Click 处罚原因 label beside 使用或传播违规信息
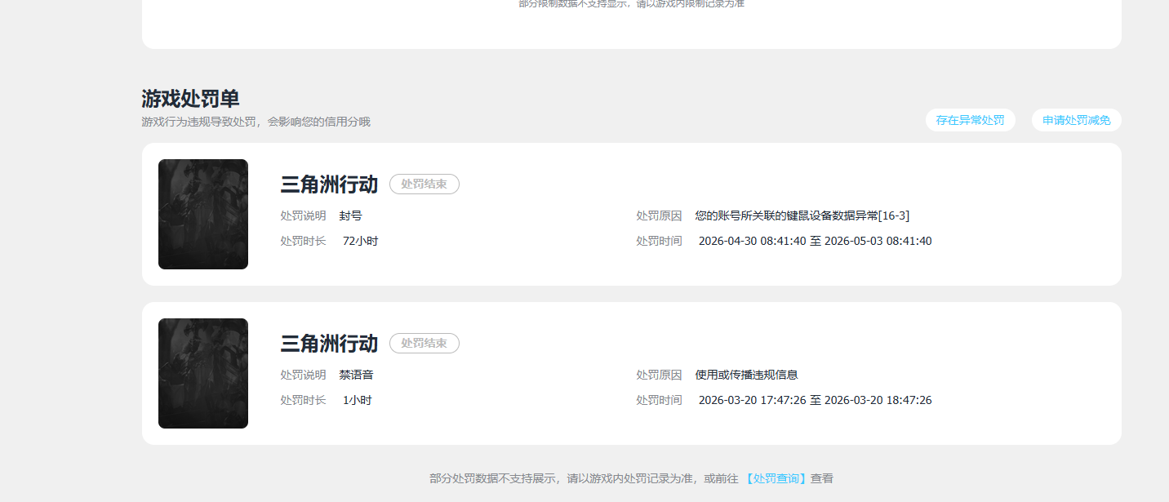 (659, 375)
